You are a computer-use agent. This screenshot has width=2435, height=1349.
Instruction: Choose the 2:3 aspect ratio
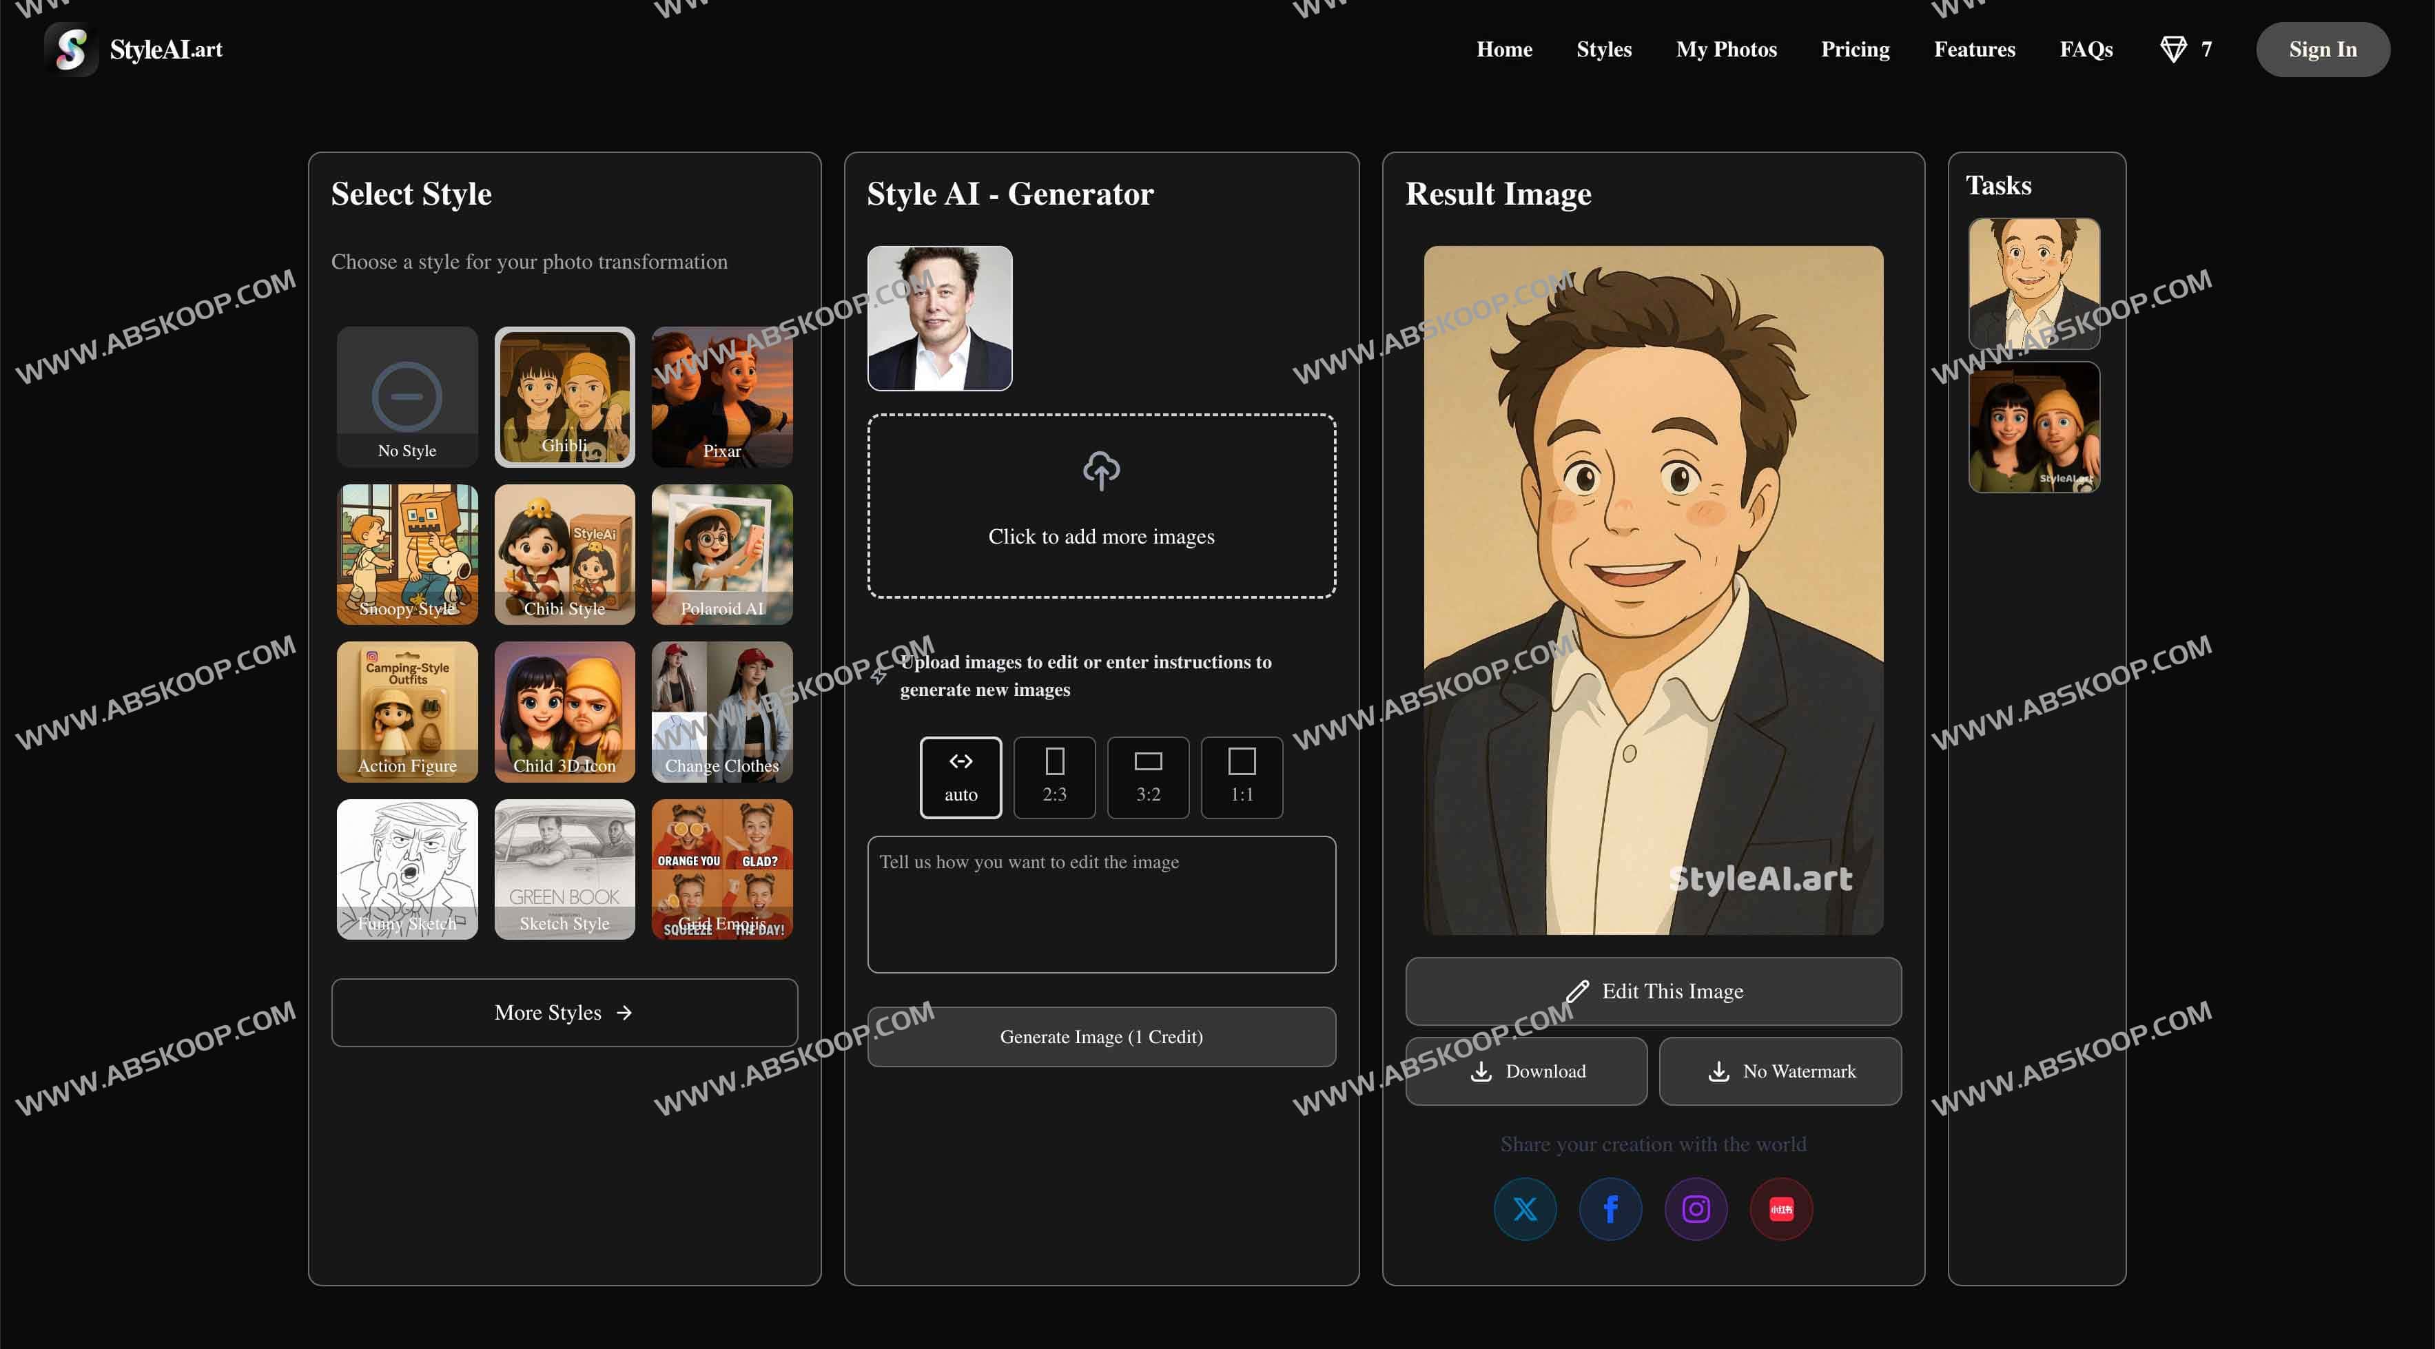1054,777
